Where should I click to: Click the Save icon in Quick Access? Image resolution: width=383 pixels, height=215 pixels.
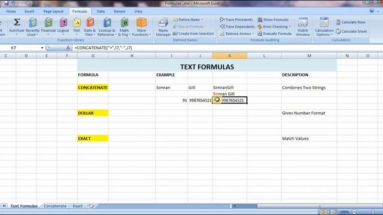click(6, 3)
